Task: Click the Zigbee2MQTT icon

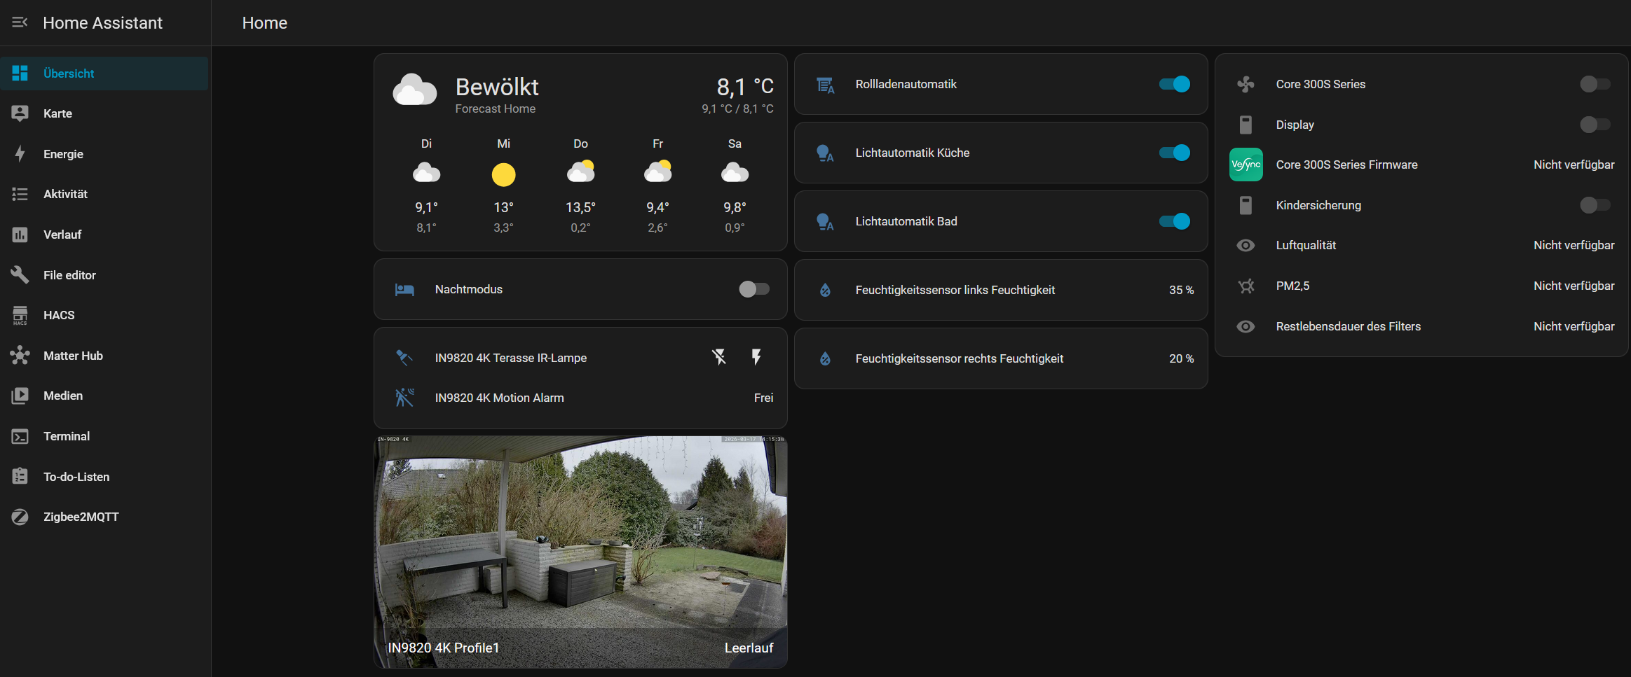Action: tap(20, 517)
